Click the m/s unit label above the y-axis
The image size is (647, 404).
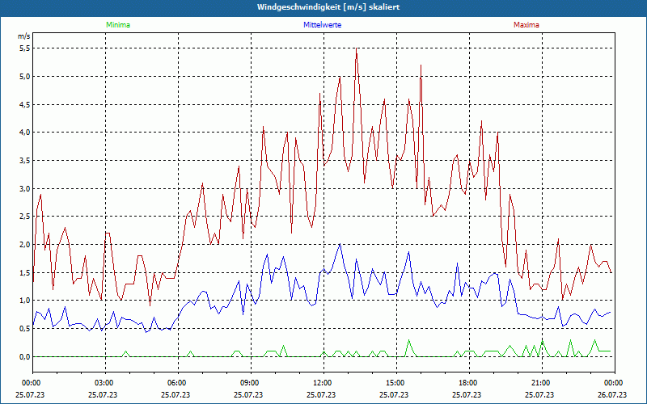(x=23, y=36)
